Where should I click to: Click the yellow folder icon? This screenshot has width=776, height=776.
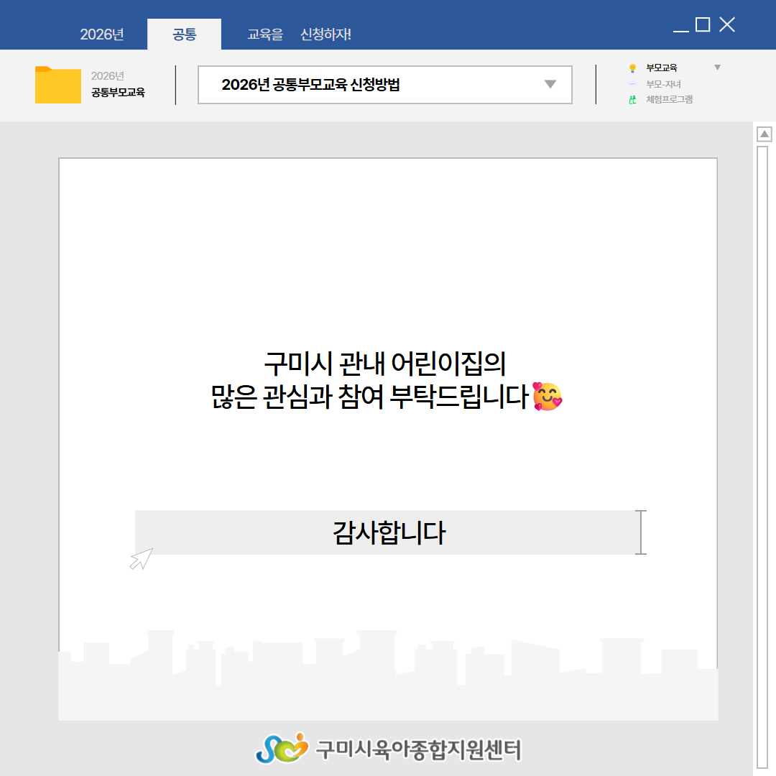pos(57,85)
